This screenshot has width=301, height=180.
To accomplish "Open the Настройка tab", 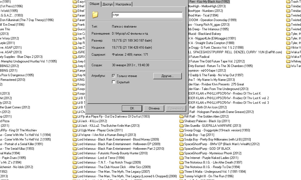I will tap(123, 4).
